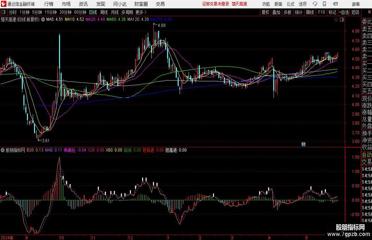Switch to 5分钟 period tab
372x240 pixels.
click(x=37, y=12)
